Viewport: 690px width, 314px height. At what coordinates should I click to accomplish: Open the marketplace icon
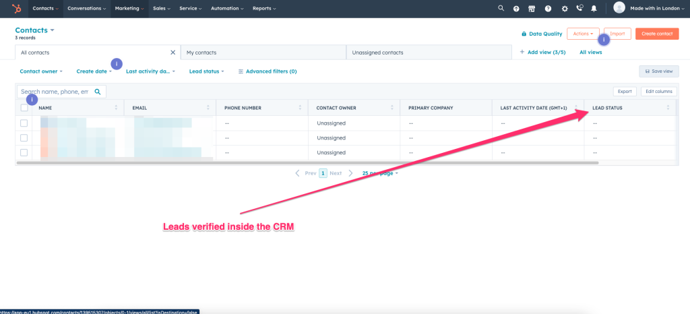coord(532,8)
